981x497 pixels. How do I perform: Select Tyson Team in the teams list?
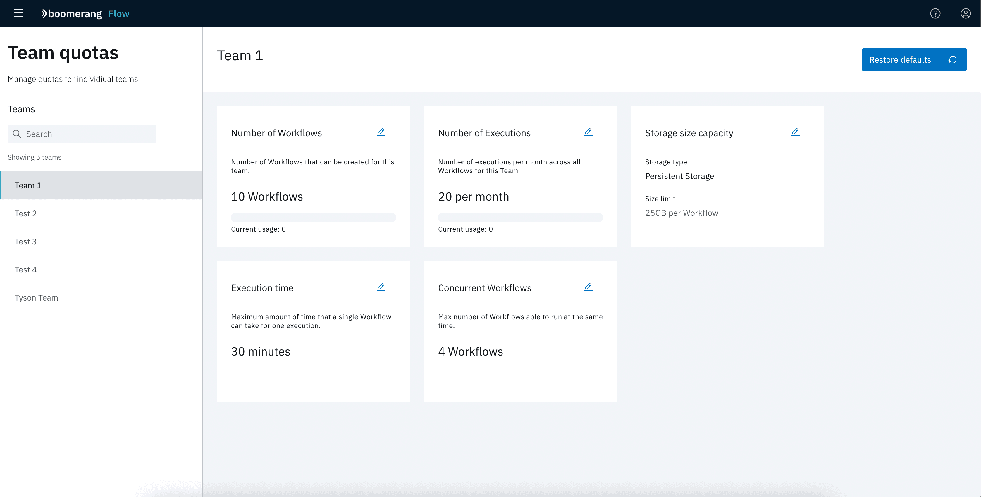click(101, 298)
